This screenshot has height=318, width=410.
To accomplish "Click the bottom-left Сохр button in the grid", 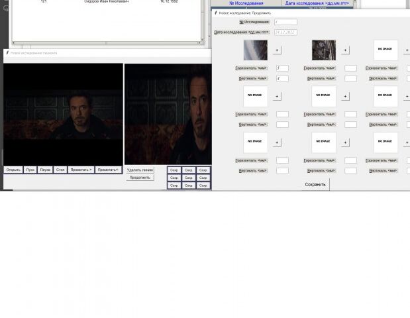I will pos(174,185).
